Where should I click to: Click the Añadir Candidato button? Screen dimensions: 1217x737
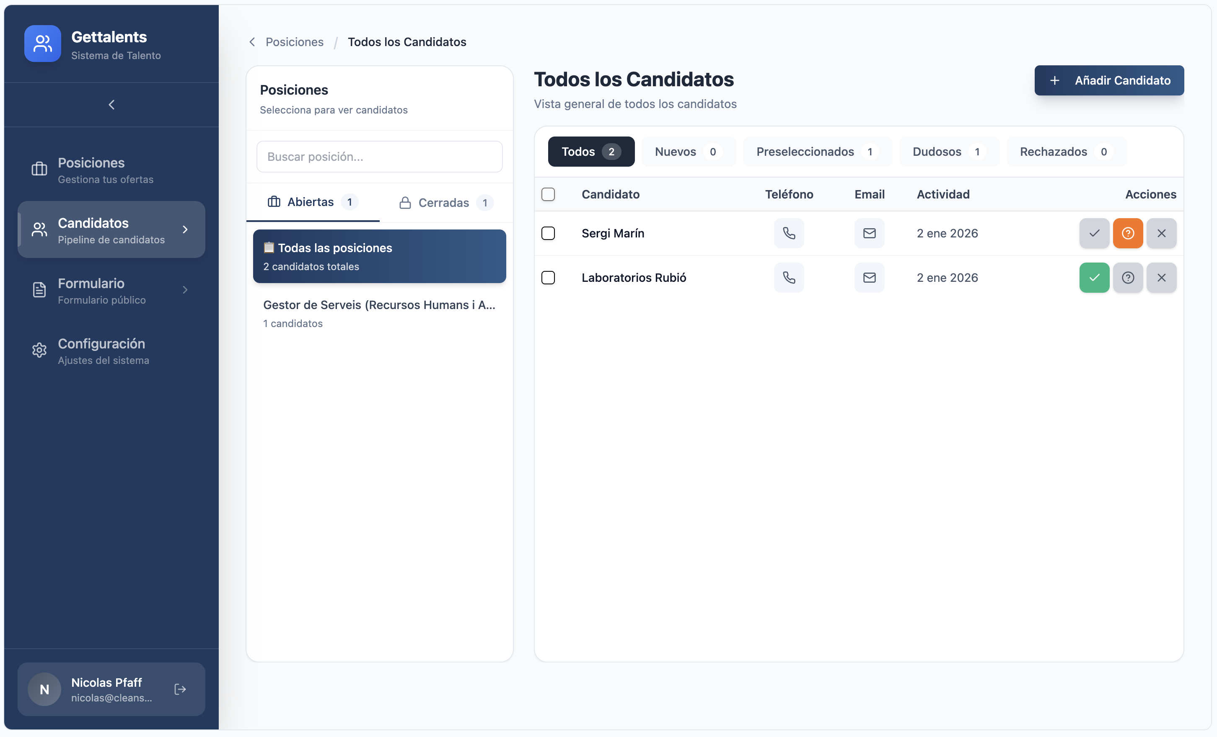click(1109, 80)
